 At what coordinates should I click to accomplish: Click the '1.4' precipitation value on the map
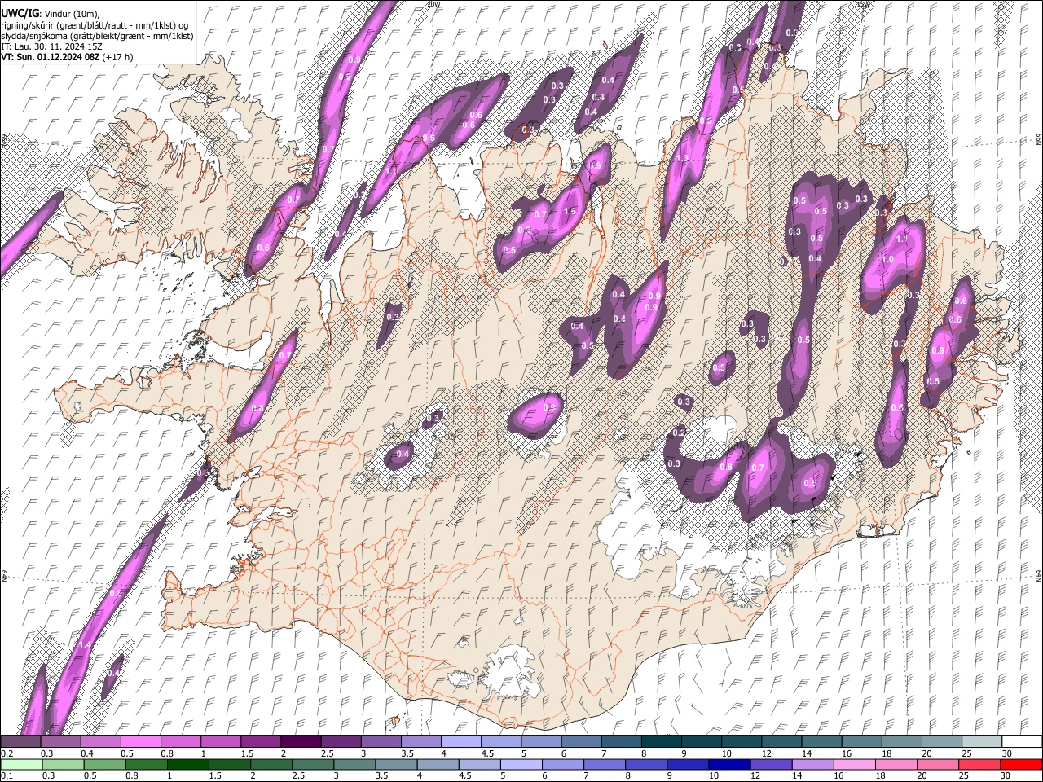[x=85, y=644]
